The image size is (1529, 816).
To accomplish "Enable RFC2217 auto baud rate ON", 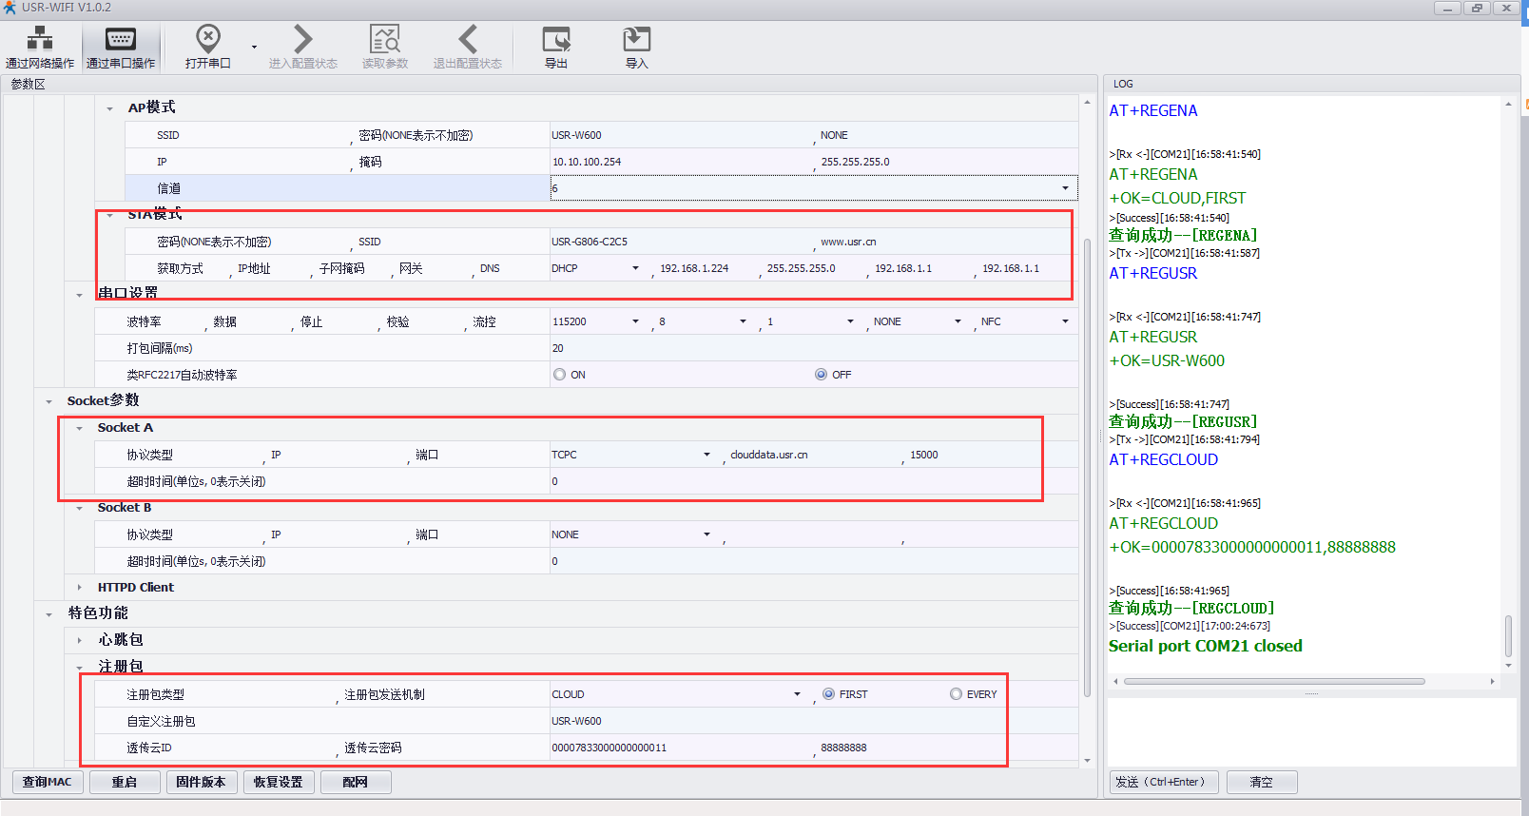I will 559,375.
